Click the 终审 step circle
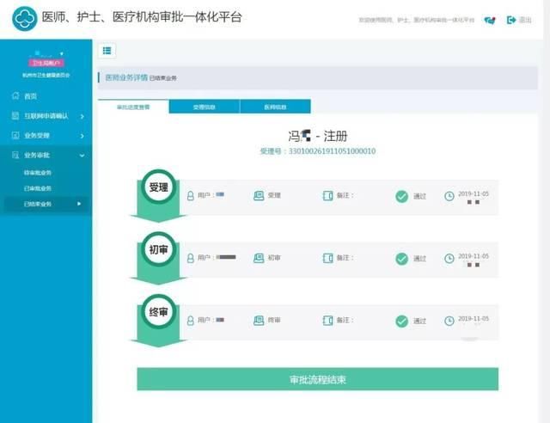Viewport: 550px width, 423px height. click(158, 312)
